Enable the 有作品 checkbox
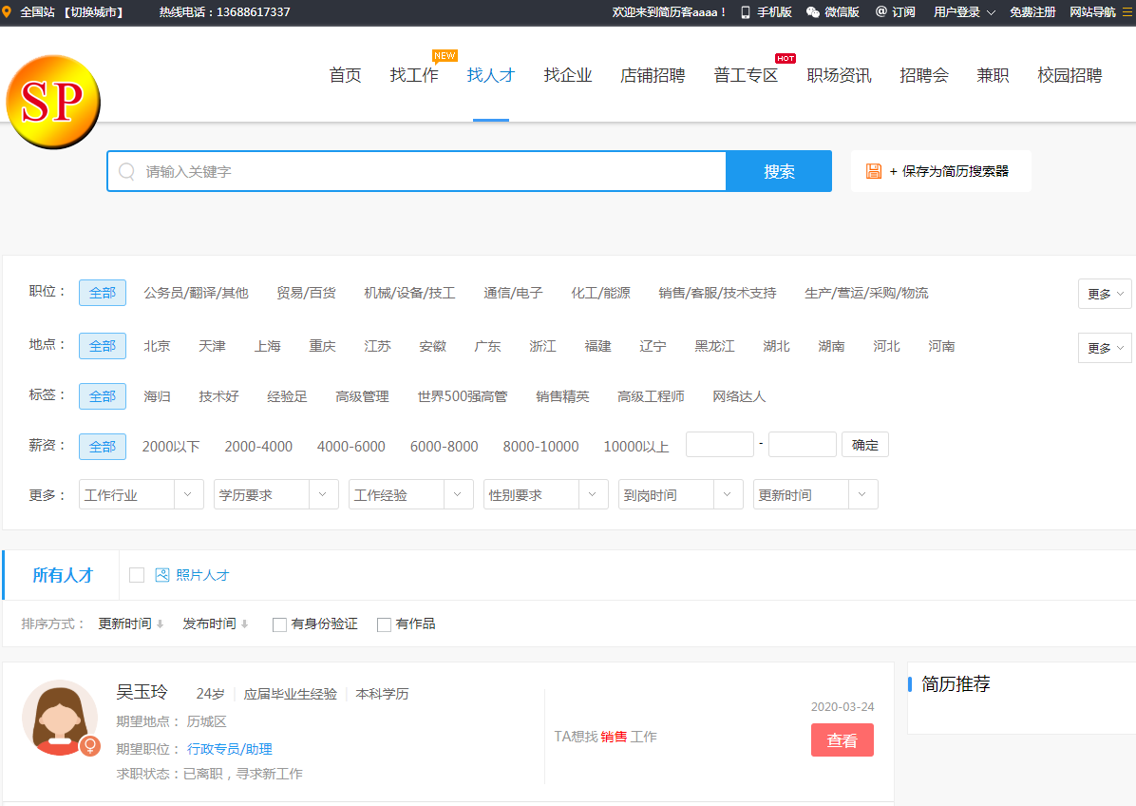 [384, 624]
